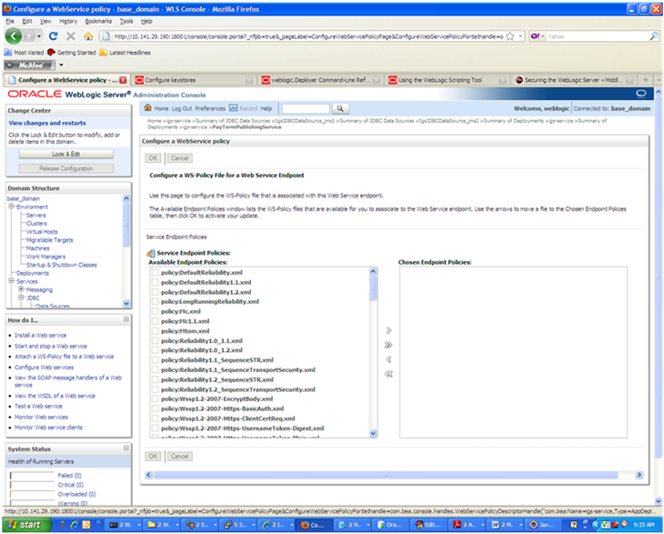Click Log Out link
Screen dimensions: 664x534
coord(182,109)
